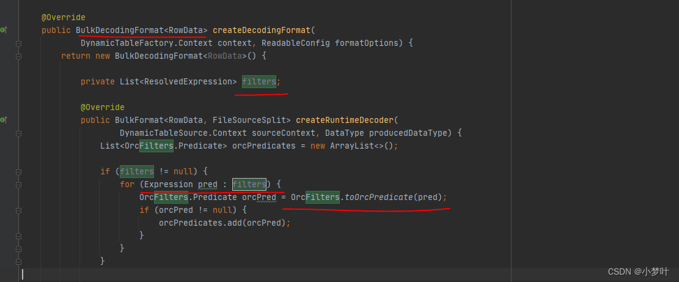Screen dimensions: 679x282
Task: Click the 'return' keyword
Action: pyautogui.click(x=76, y=56)
